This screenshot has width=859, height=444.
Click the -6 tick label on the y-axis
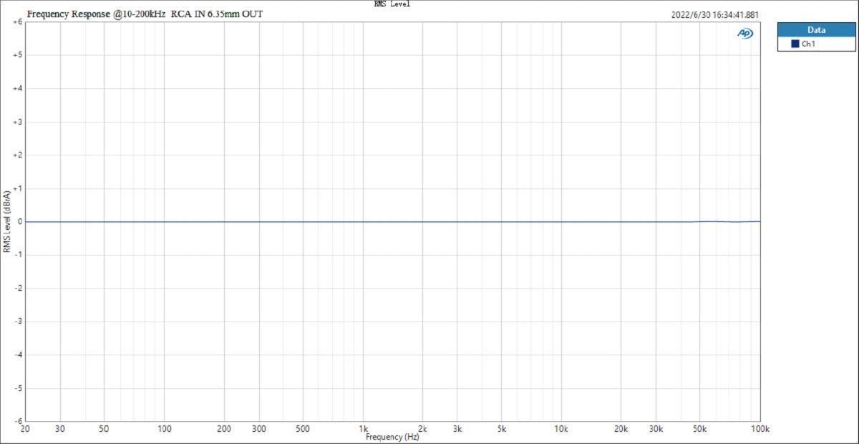(18, 421)
